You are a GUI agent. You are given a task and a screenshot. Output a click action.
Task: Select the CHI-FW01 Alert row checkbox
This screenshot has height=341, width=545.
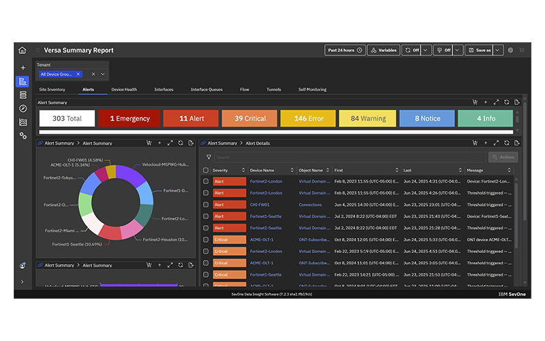[206, 205]
